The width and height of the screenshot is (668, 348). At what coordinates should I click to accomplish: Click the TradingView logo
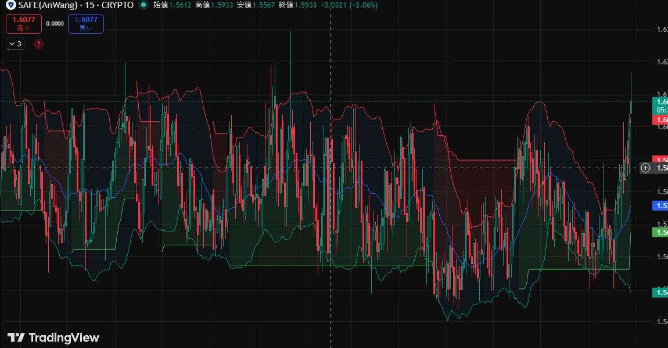pyautogui.click(x=53, y=338)
